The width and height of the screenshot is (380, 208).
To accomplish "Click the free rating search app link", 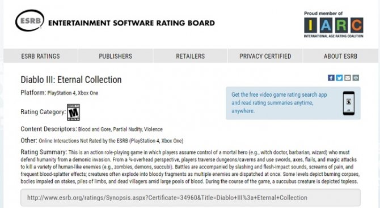I will [x=279, y=103].
